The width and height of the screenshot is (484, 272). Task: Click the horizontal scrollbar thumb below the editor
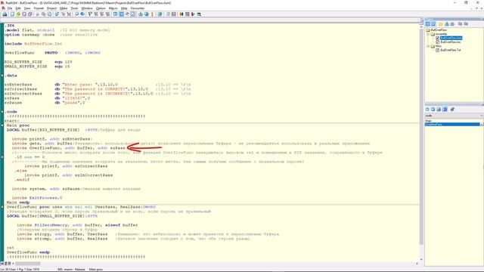[x=28, y=264]
